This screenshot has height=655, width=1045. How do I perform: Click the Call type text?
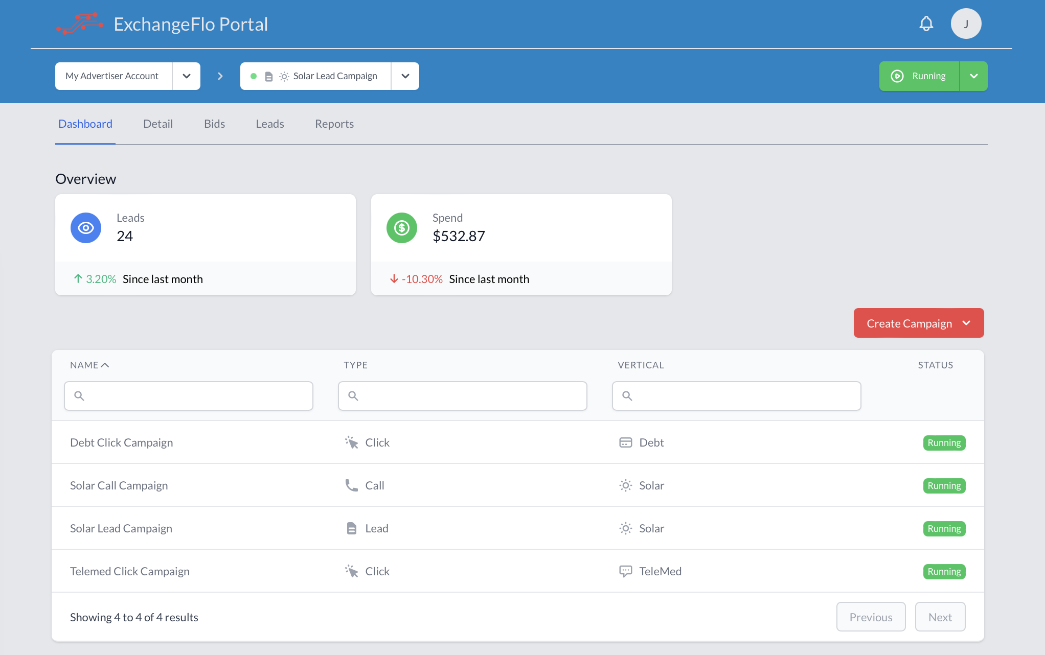pyautogui.click(x=374, y=485)
